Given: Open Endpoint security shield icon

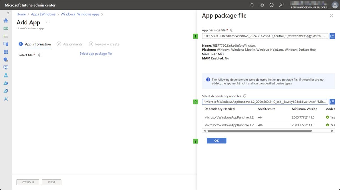Looking at the screenshot, I should (6, 60).
